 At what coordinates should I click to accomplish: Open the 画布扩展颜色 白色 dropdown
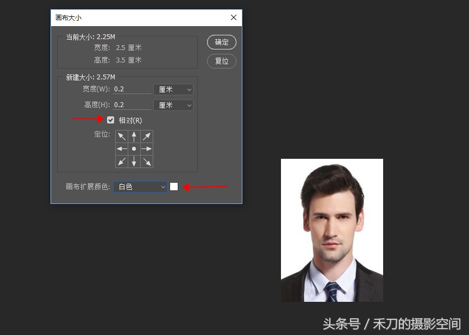click(x=140, y=187)
